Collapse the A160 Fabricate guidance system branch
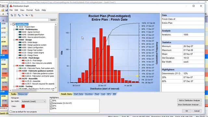This screenshot has height=117, width=208. [x=17, y=71]
